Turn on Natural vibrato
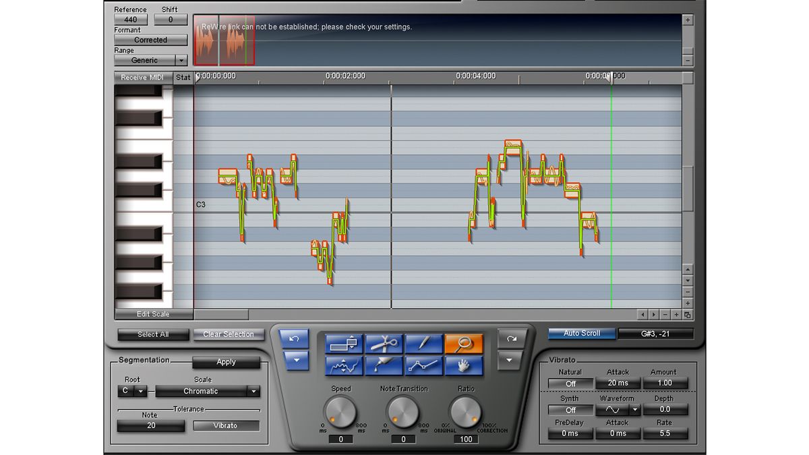The image size is (809, 455). [x=570, y=383]
